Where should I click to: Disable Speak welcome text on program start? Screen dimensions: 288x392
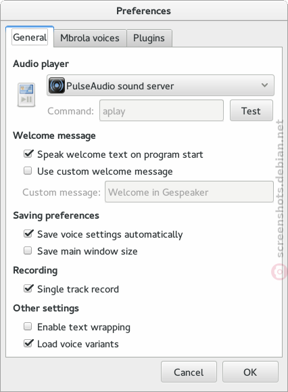28,154
